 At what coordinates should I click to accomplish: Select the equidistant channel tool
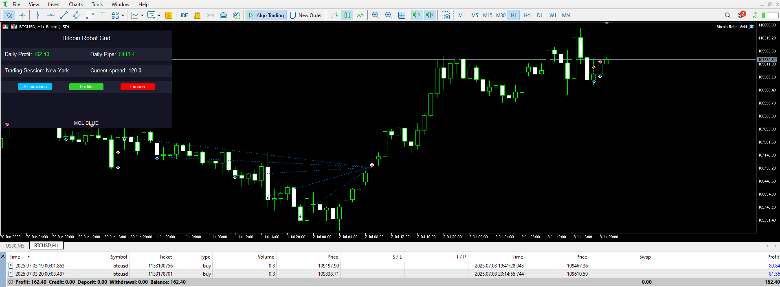tap(77, 15)
